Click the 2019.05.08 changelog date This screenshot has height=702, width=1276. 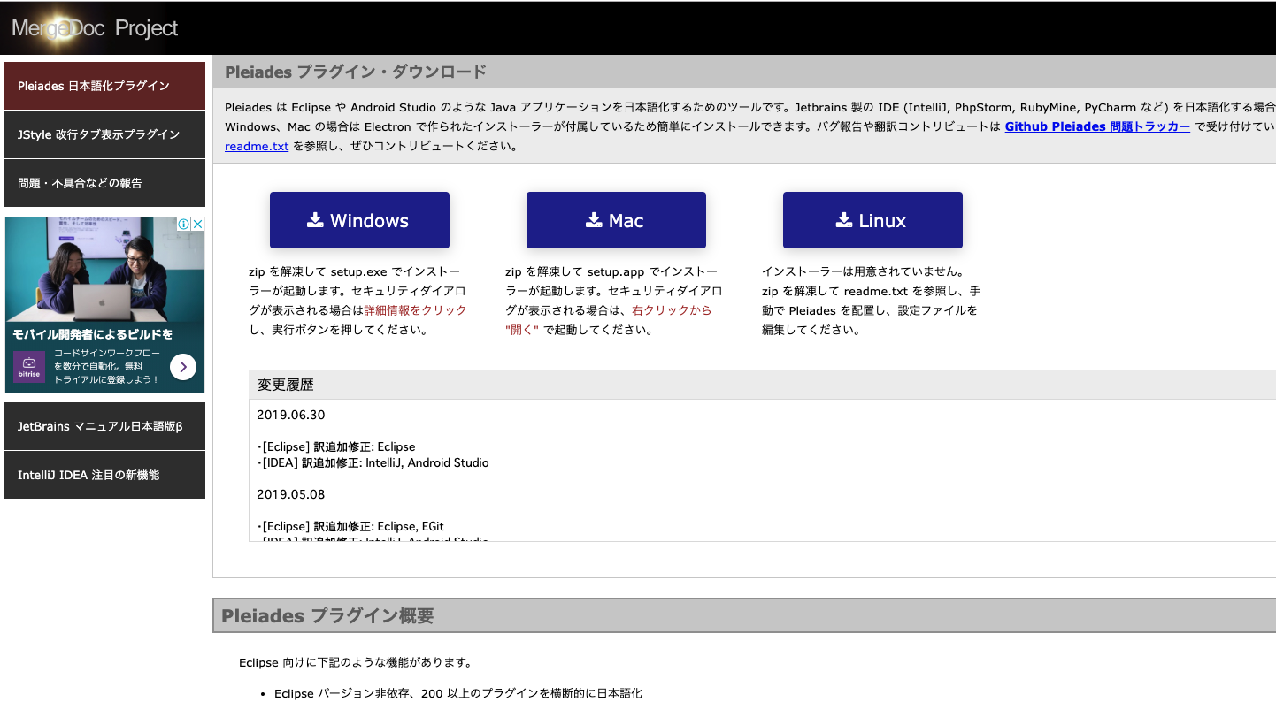tap(291, 494)
